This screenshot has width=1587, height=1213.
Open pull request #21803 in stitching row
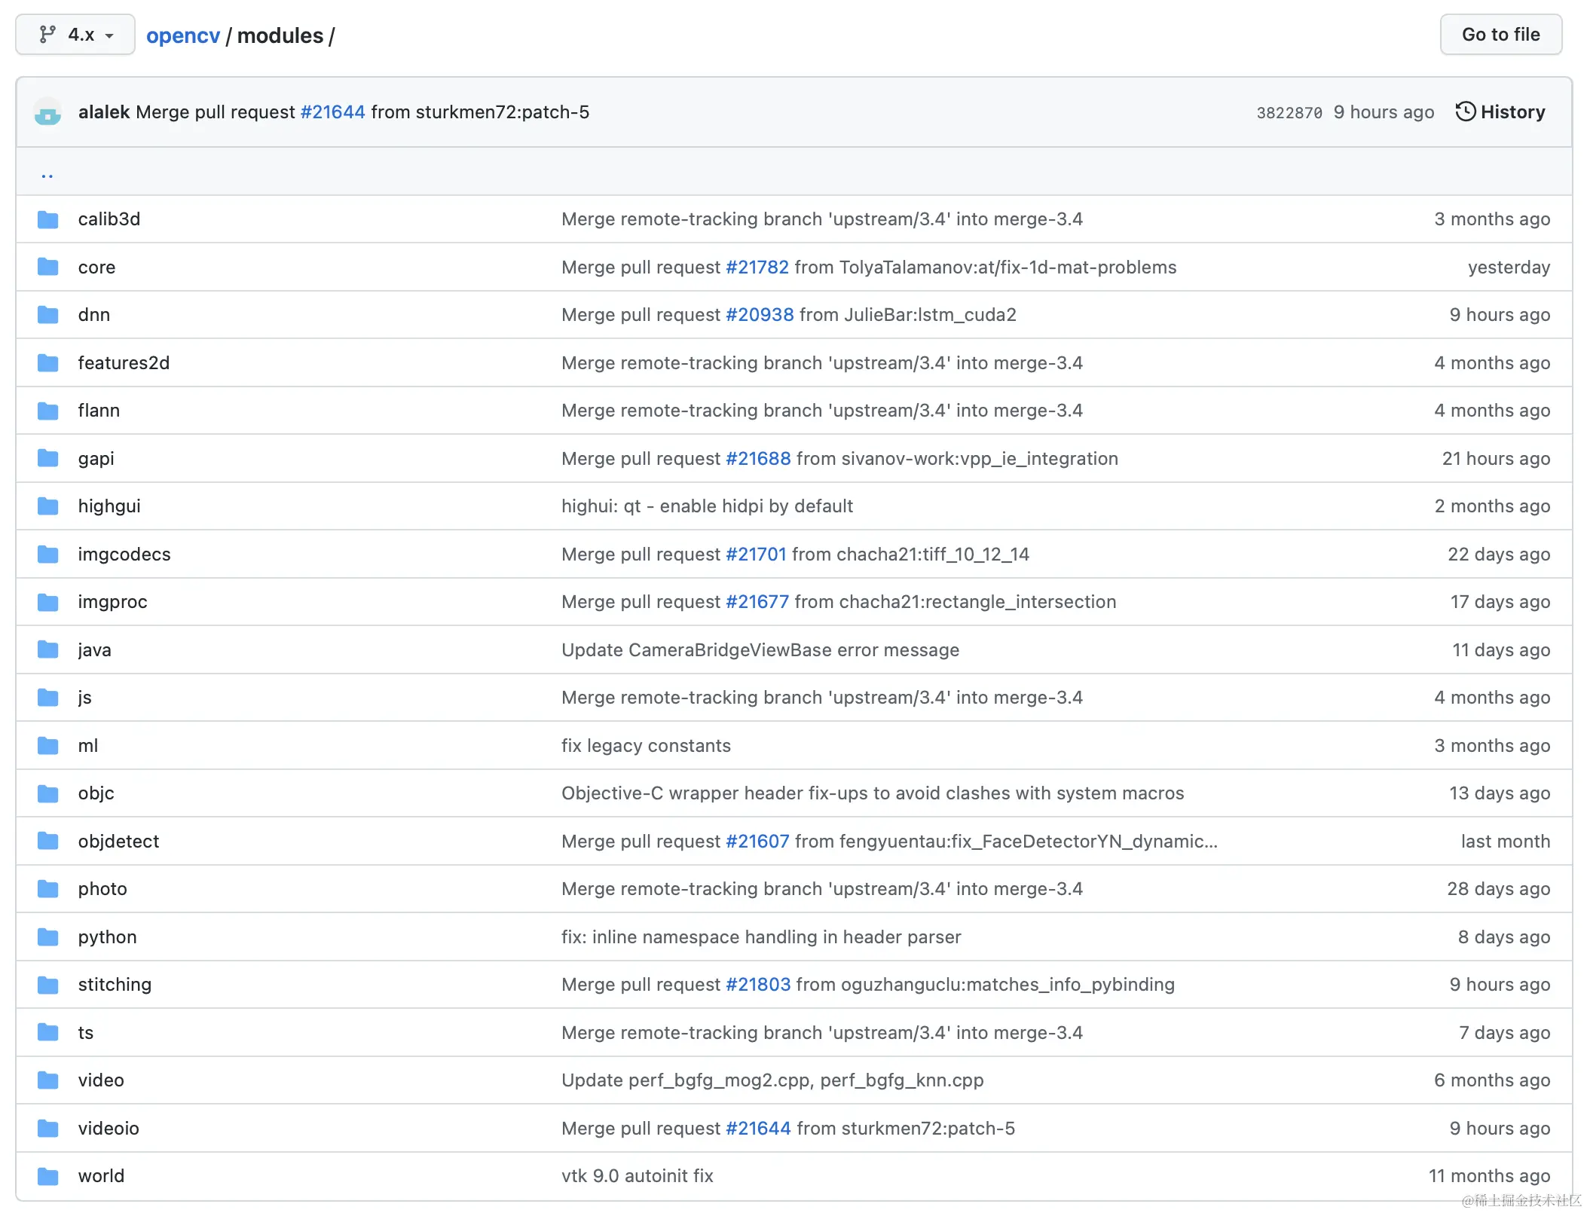click(x=757, y=985)
